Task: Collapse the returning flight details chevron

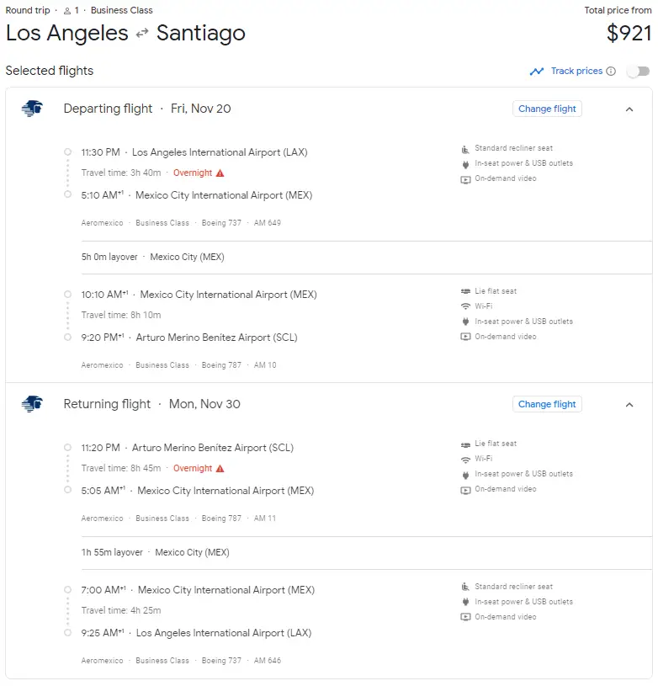Action: (x=629, y=404)
